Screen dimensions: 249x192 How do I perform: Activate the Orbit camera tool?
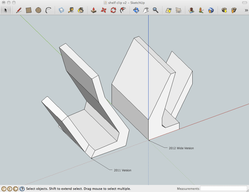click(136, 10)
